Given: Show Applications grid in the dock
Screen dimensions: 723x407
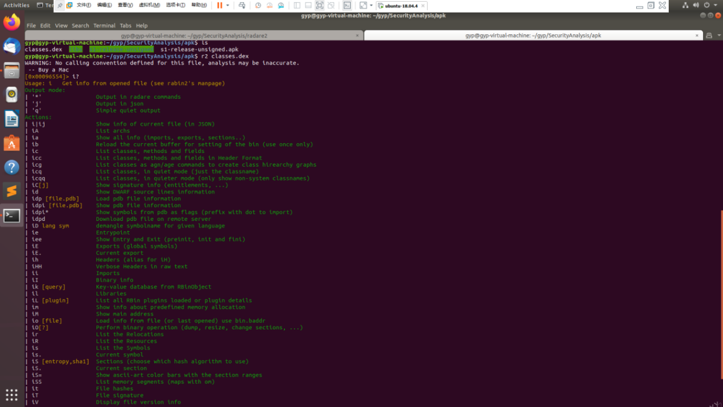Looking at the screenshot, I should tap(11, 394).
